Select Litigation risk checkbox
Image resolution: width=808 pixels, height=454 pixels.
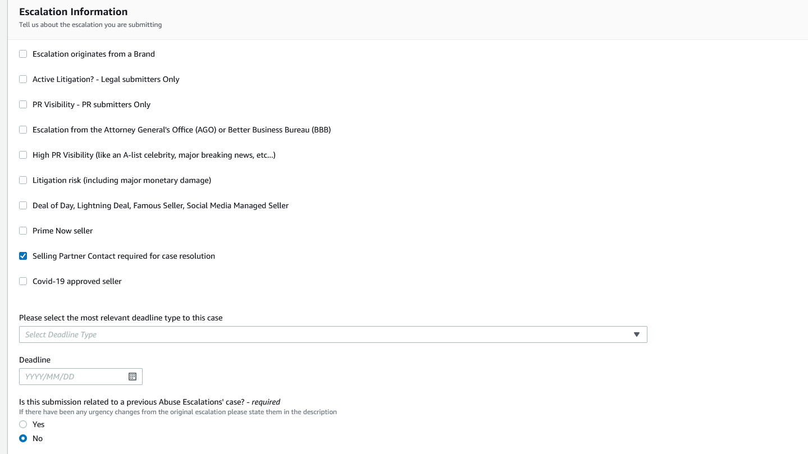(23, 180)
